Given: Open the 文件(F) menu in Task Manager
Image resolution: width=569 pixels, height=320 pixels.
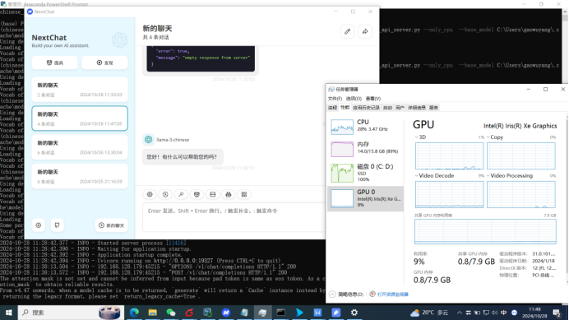Looking at the screenshot, I should [x=335, y=99].
